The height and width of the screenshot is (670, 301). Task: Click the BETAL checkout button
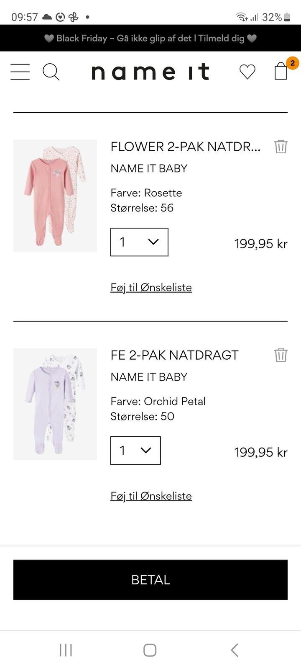(x=150, y=580)
